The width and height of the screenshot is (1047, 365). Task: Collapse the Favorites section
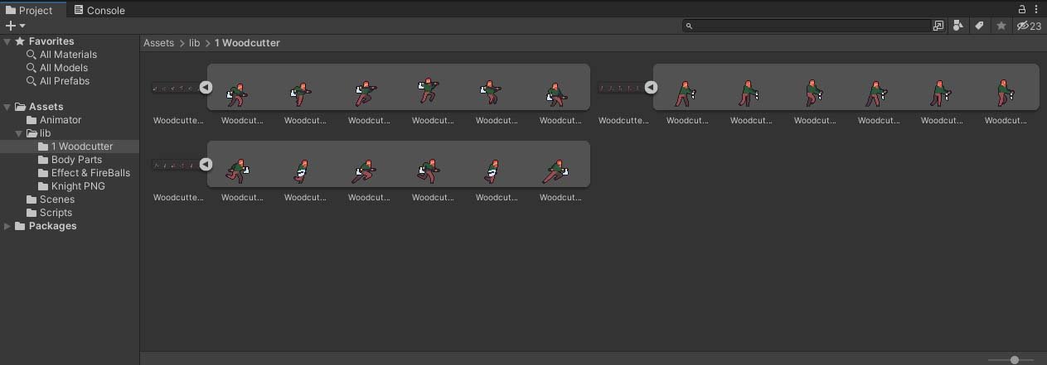(7, 41)
